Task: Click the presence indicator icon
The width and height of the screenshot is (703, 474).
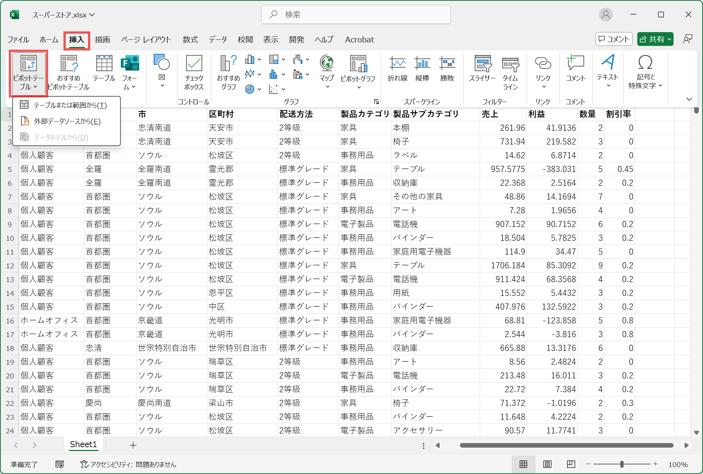Action: click(x=688, y=39)
